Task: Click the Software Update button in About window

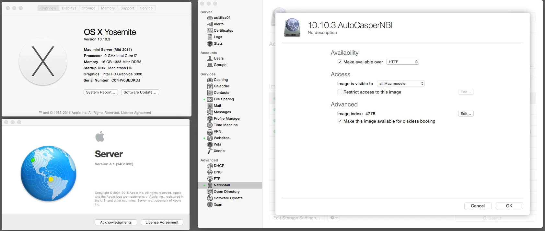Action: point(140,92)
